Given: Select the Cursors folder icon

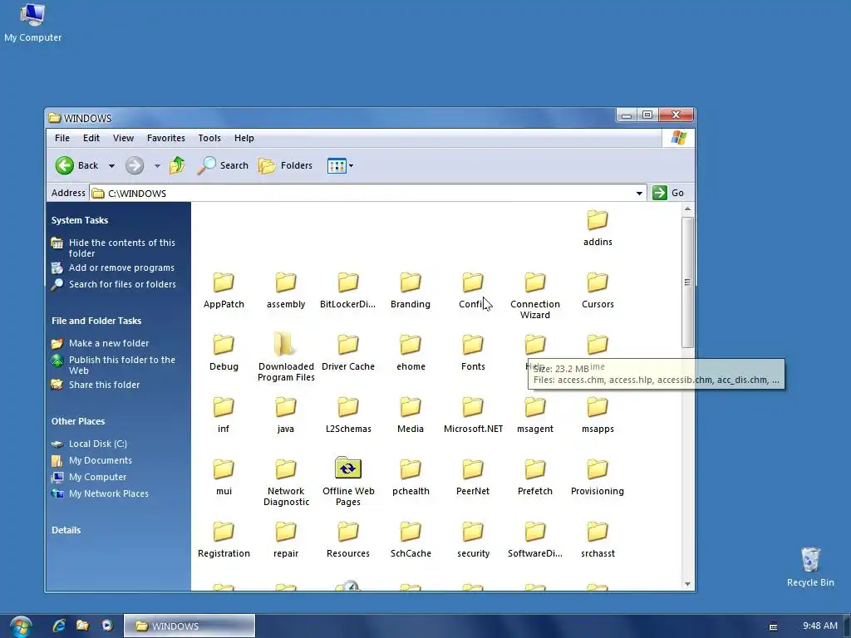Looking at the screenshot, I should tap(598, 282).
